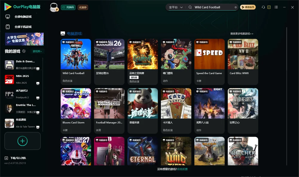This screenshot has height=177, width=299.
Task: Launch Frostpunk 2 from my games
Action: [22, 94]
